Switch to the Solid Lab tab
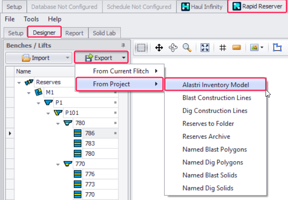Image resolution: width=288 pixels, height=200 pixels. pos(104,33)
